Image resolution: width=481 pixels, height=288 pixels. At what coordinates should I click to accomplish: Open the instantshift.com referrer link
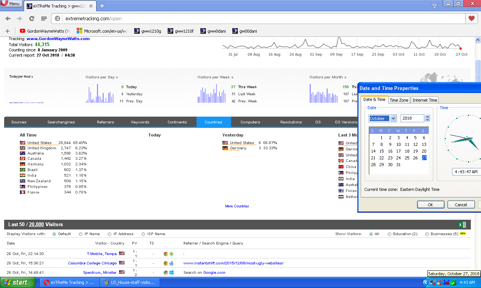(233, 263)
